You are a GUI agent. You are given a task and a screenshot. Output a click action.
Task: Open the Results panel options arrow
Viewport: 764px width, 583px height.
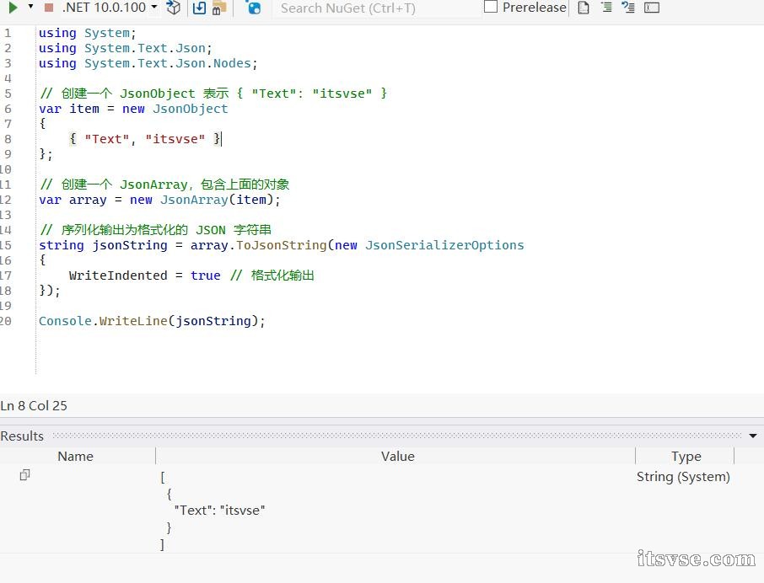click(x=753, y=436)
